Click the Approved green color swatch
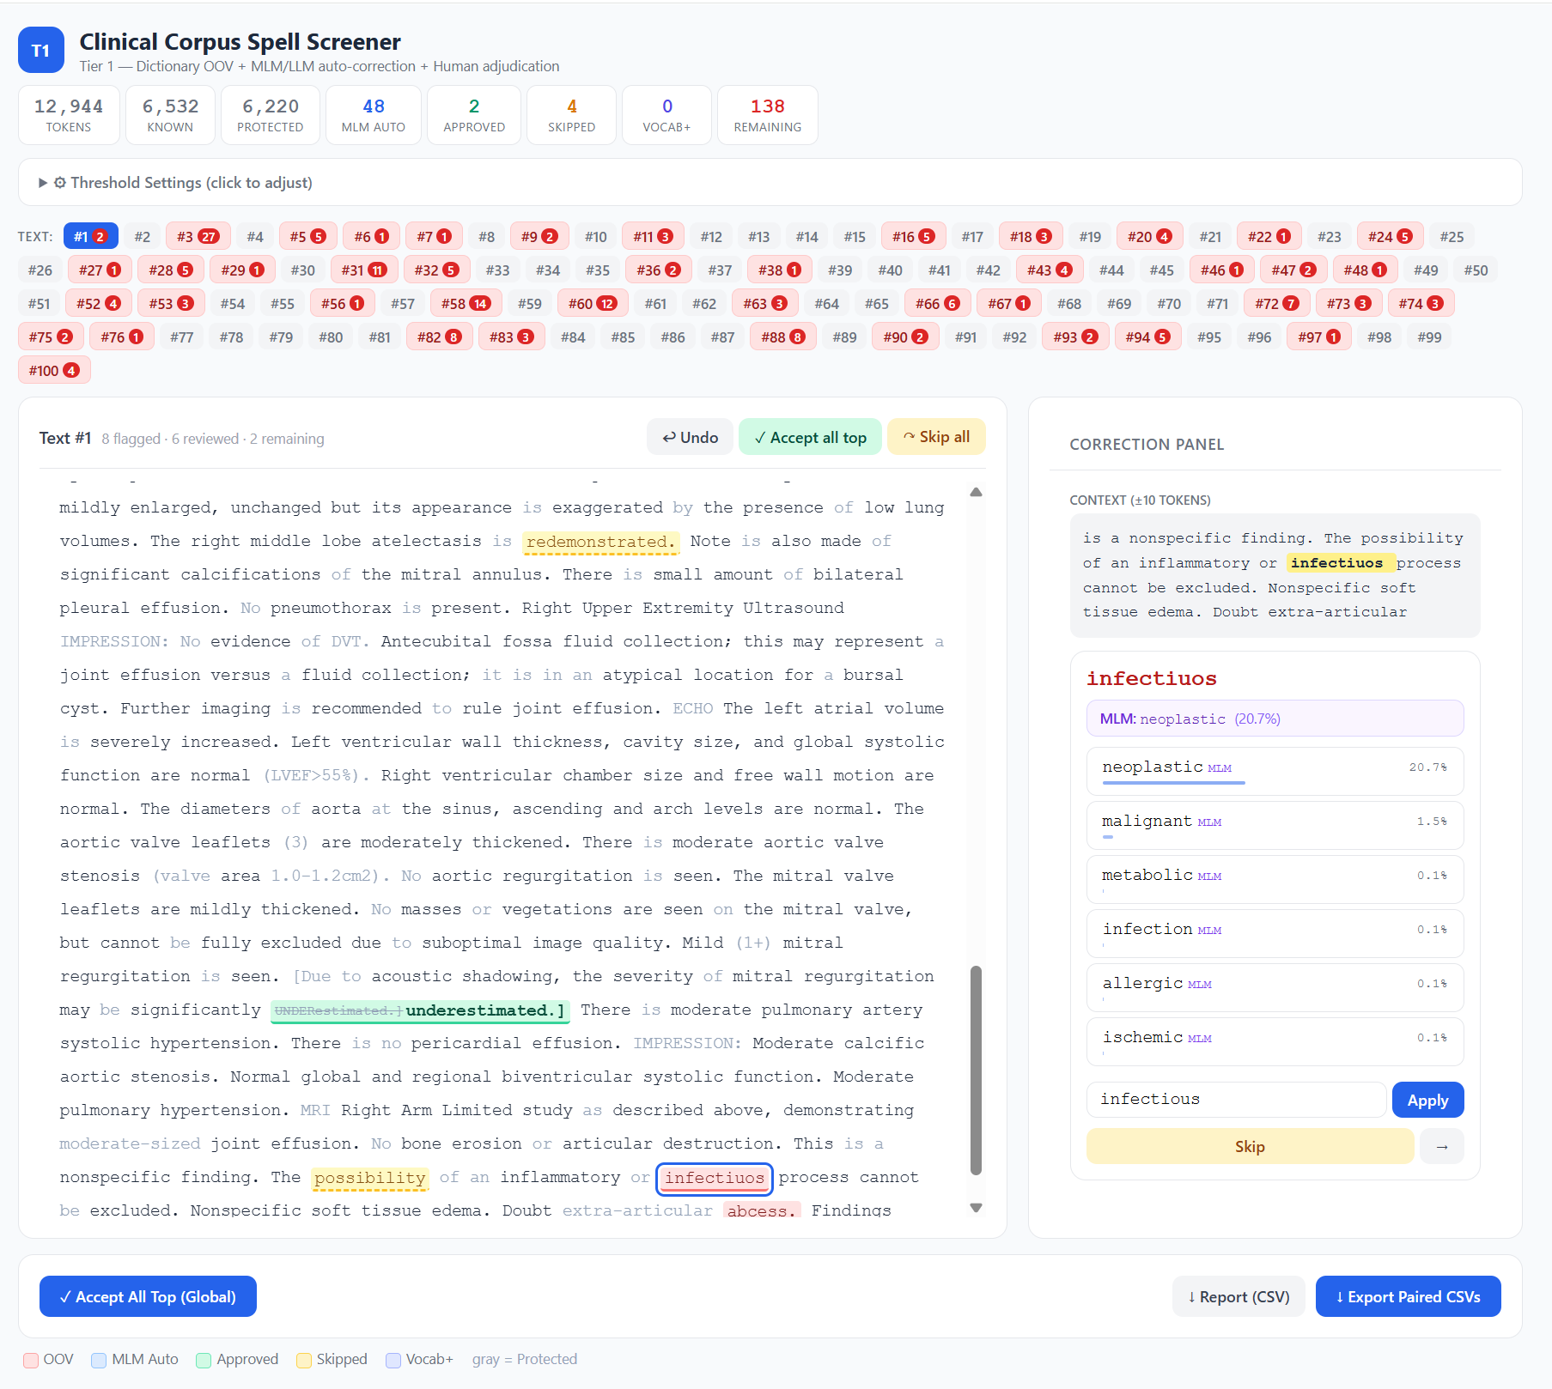Screen dimensions: 1552x1389 click(x=204, y=1359)
